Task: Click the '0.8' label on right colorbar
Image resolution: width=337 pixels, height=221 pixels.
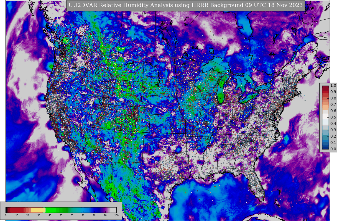Action: (x=333, y=98)
